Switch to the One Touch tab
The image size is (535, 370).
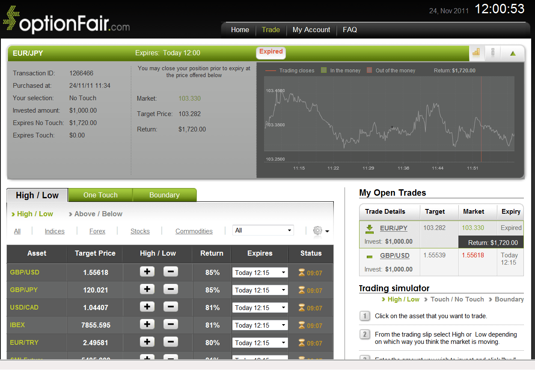tap(100, 195)
